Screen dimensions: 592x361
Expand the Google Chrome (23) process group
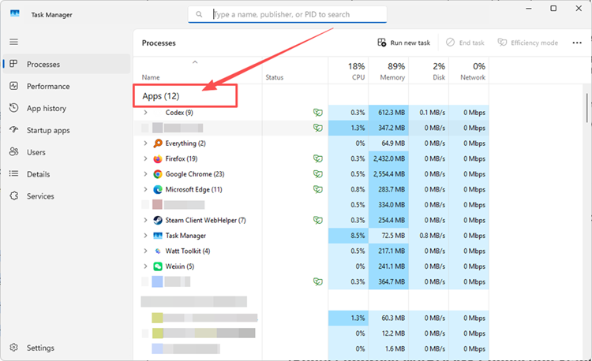click(x=145, y=174)
